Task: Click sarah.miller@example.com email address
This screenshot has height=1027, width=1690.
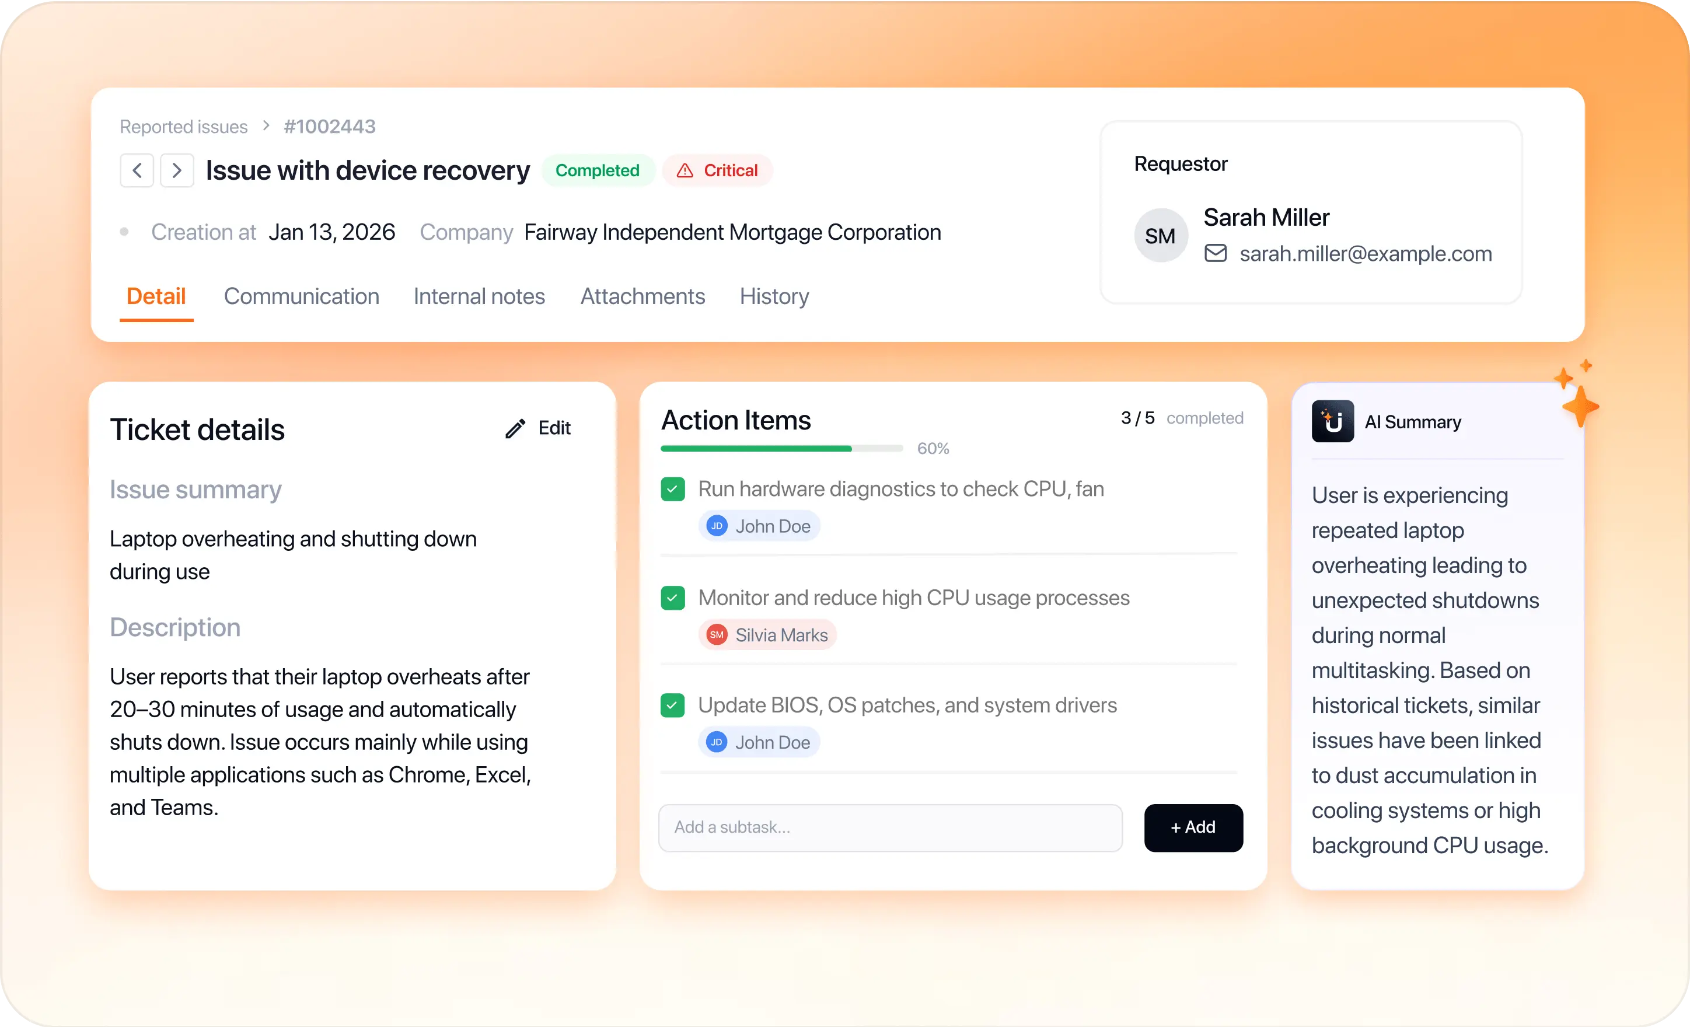Action: click(x=1366, y=254)
